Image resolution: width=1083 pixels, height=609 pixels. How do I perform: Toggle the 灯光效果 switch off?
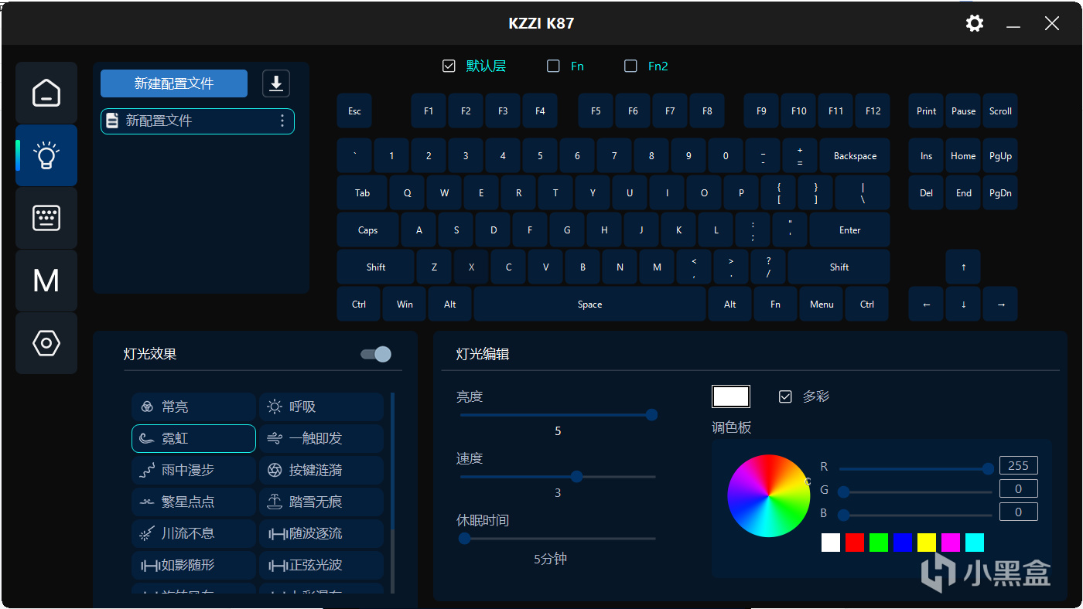pos(376,354)
